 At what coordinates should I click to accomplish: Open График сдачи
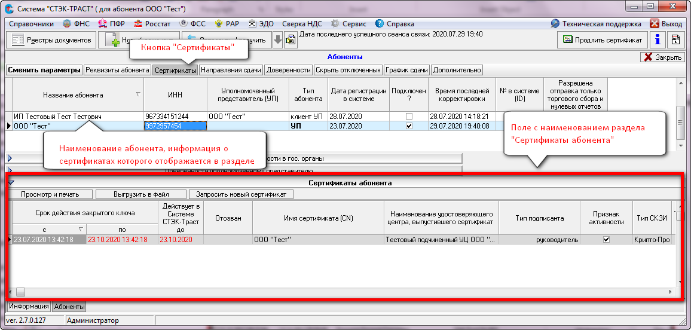pos(406,70)
